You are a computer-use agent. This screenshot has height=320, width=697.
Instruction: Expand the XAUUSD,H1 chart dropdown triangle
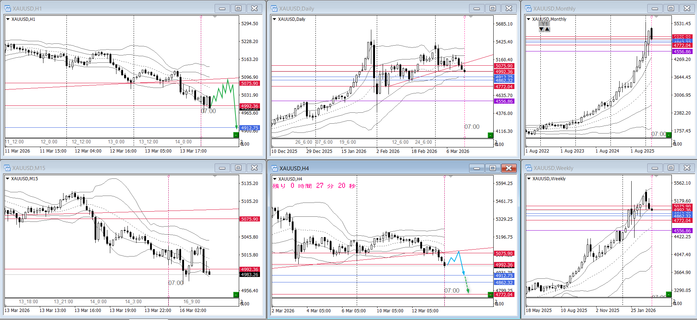8,19
